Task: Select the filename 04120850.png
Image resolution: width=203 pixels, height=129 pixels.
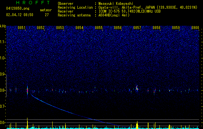Action: (x=18, y=9)
